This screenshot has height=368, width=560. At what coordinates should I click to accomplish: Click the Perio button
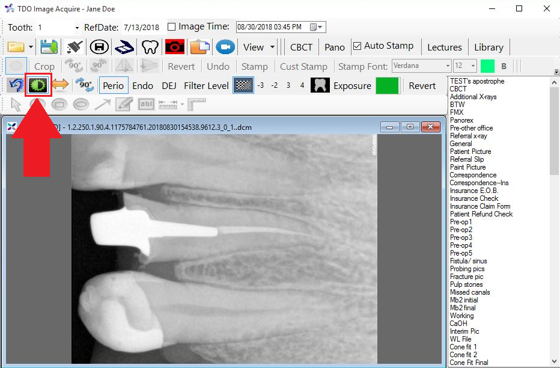pos(114,85)
